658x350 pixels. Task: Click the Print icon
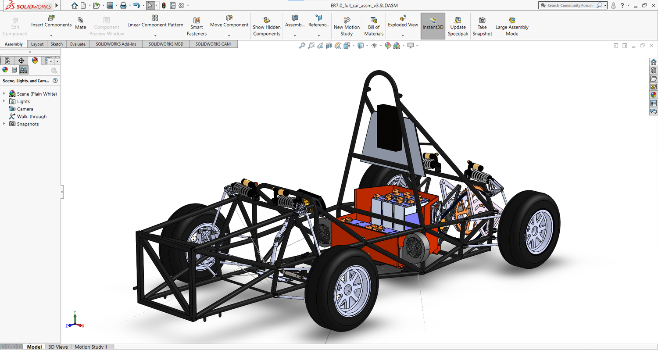123,5
